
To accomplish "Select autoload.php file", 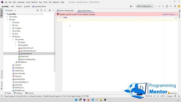I will [19, 79].
